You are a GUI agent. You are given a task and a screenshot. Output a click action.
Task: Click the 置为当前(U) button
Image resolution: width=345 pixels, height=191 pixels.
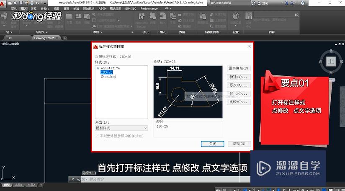(239, 68)
